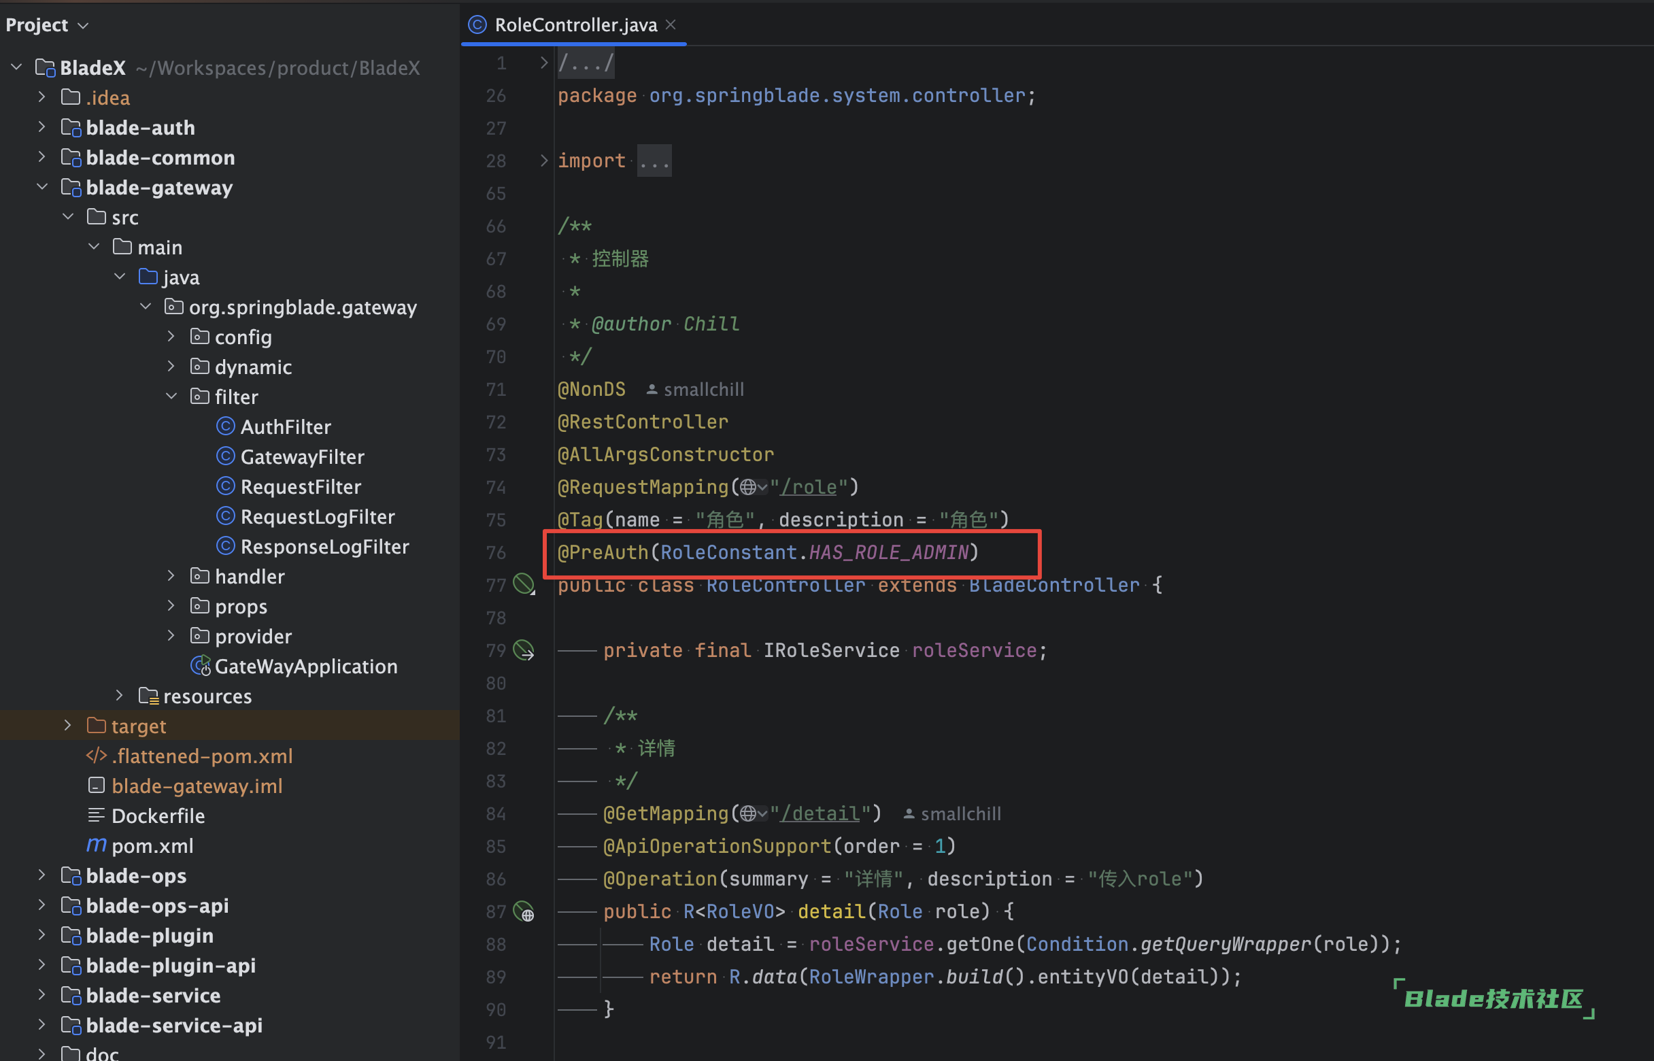1654x1061 pixels.
Task: Select Dockerfile in the project tree
Action: pyautogui.click(x=158, y=815)
